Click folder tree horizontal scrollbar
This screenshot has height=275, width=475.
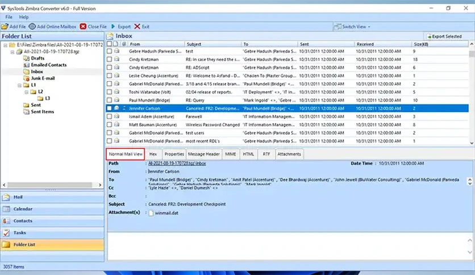tap(49, 185)
